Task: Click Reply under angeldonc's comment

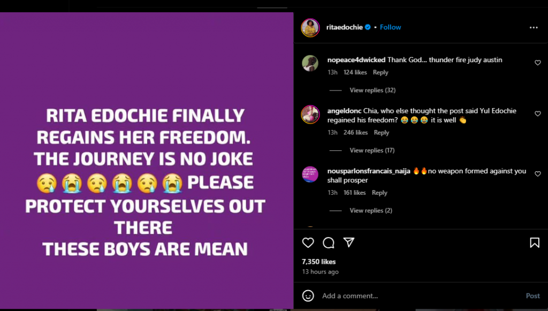Action: click(382, 133)
